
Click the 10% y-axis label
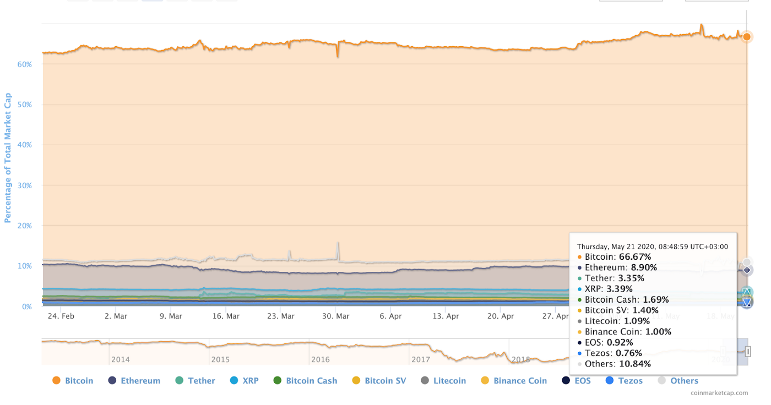25,266
